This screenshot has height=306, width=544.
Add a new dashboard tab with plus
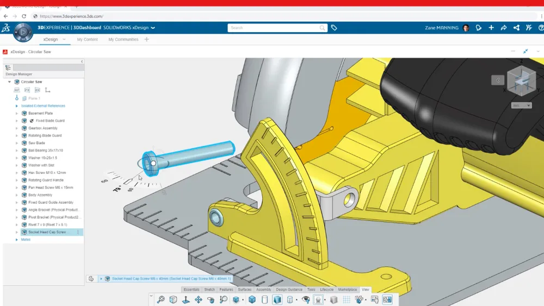coord(146,40)
